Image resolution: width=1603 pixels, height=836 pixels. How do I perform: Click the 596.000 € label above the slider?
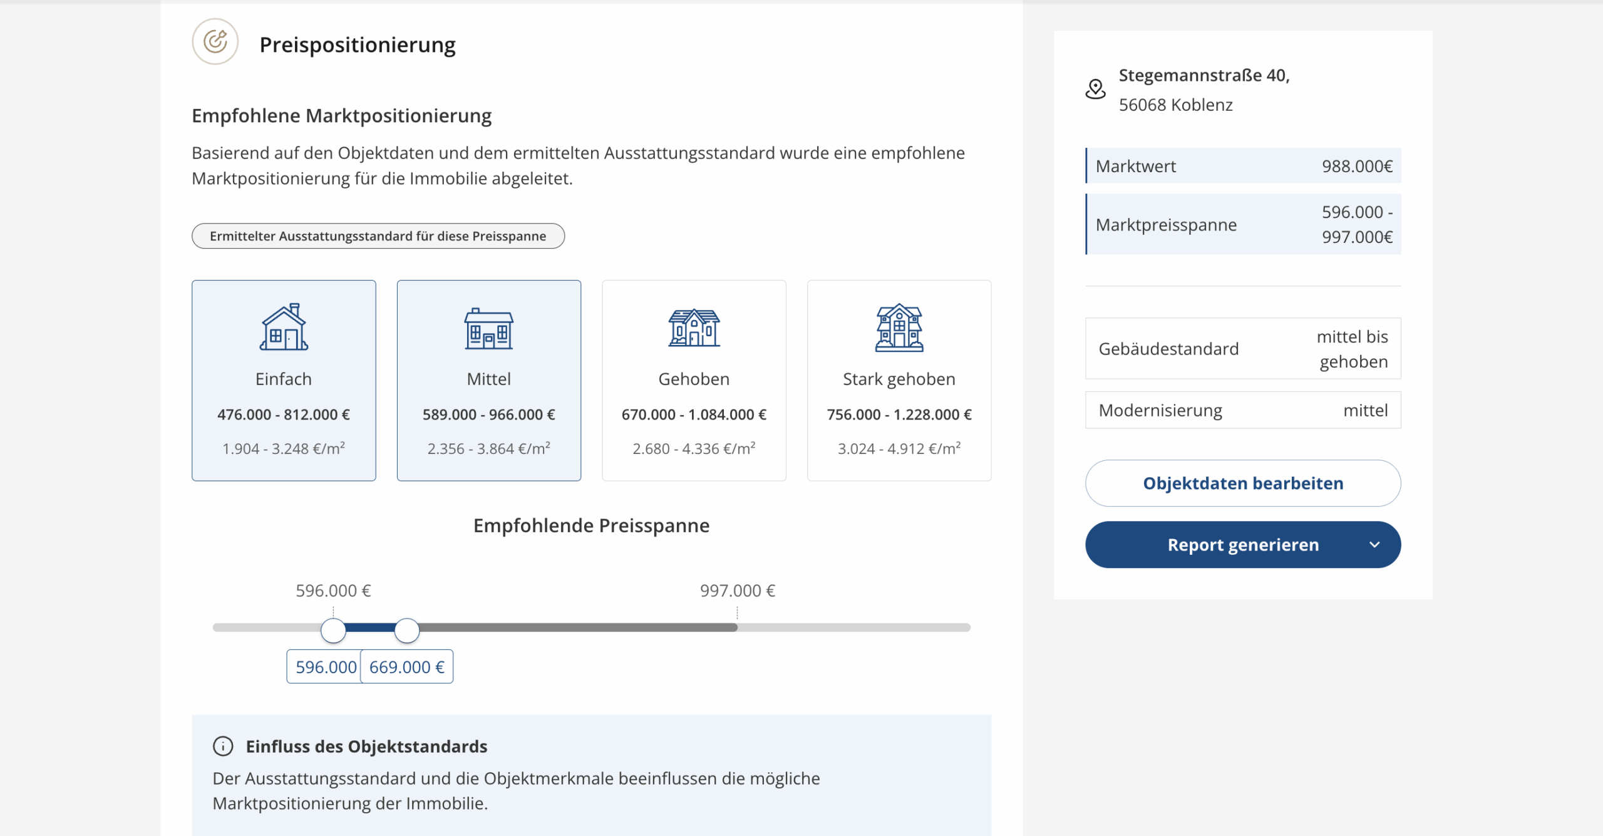point(333,591)
